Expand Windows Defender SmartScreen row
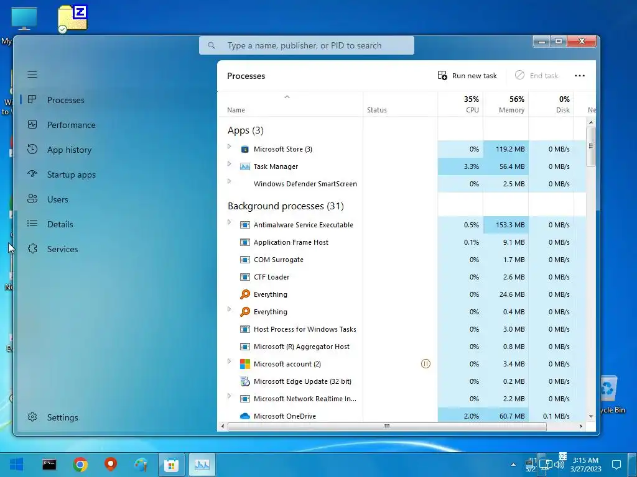Viewport: 637px width, 477px height. 229,181
